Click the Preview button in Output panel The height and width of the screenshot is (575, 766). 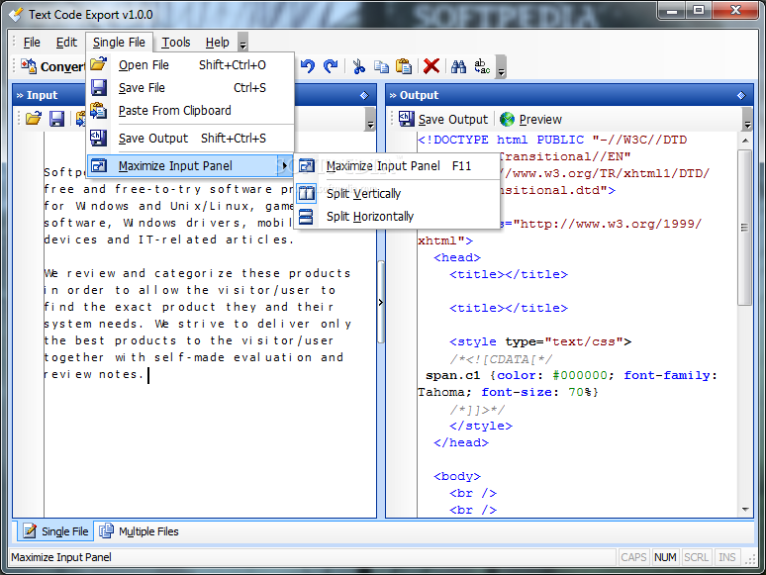coord(530,119)
